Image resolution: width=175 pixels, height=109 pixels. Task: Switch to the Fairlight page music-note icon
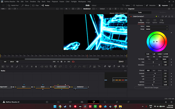[117, 102]
